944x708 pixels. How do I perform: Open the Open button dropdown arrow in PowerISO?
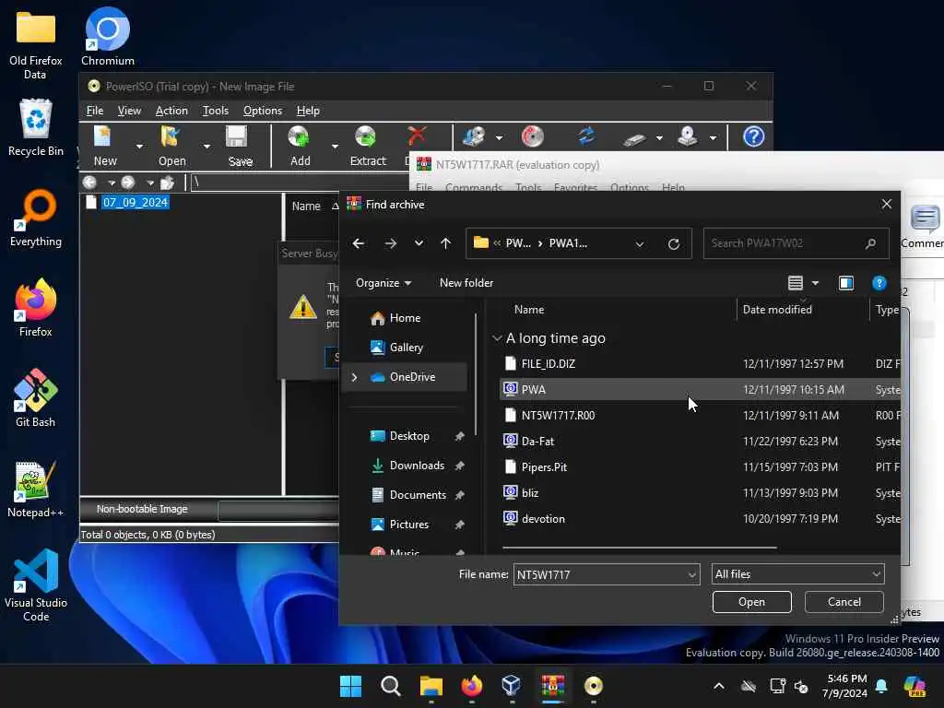coord(206,147)
